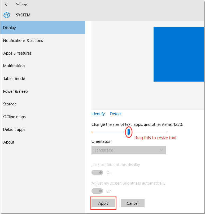The width and height of the screenshot is (205, 214).
Task: Open Notifications & actions settings
Action: [43, 41]
